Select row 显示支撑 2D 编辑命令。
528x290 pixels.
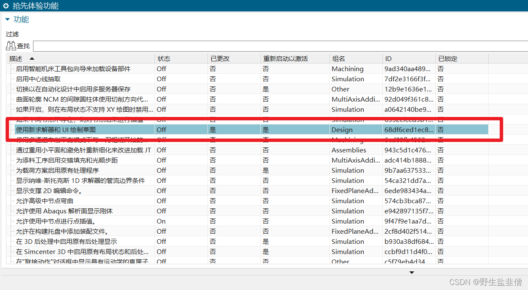[247, 191]
